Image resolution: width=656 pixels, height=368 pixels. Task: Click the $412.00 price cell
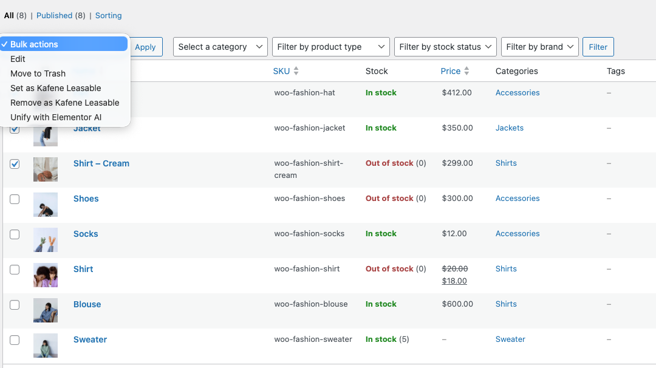(457, 93)
